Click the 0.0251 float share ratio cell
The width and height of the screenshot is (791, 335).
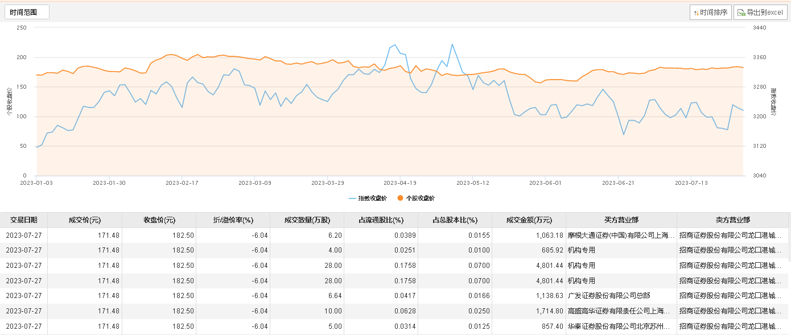tap(381, 250)
